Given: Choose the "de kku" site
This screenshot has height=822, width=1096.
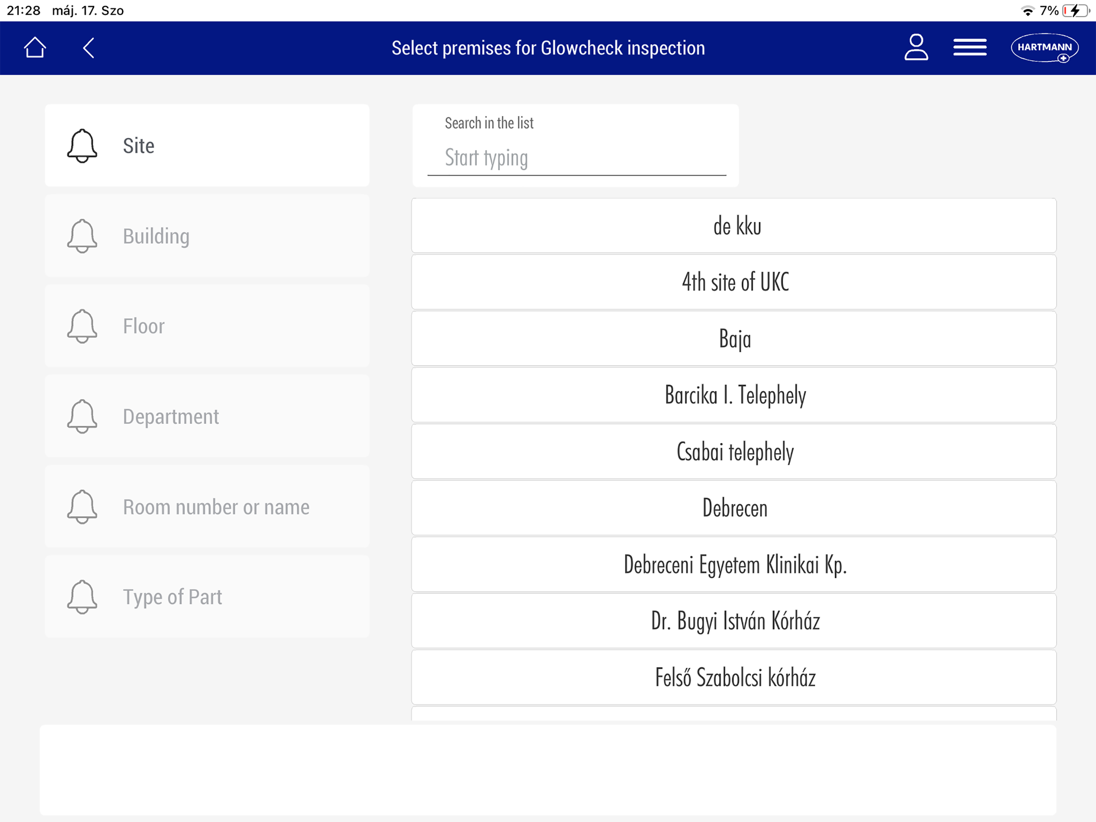Looking at the screenshot, I should 734,226.
